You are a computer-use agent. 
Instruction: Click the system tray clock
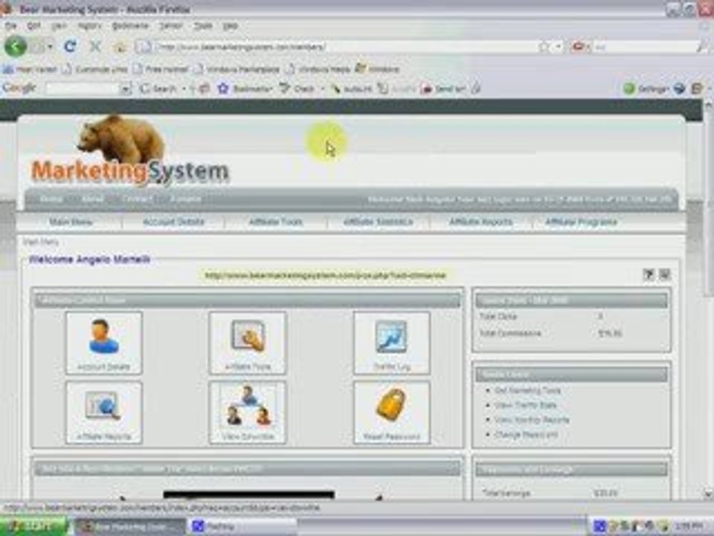pyautogui.click(x=689, y=526)
